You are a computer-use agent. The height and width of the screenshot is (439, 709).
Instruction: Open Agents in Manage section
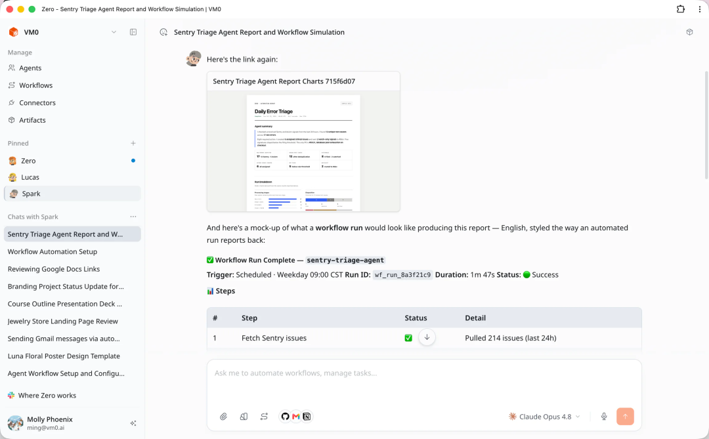(30, 68)
